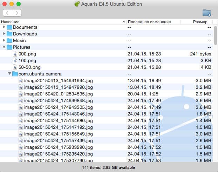This screenshot has width=218, height=172.
Task: Select file name image20150424_175147192.jpg
Action: click(x=59, y=127)
